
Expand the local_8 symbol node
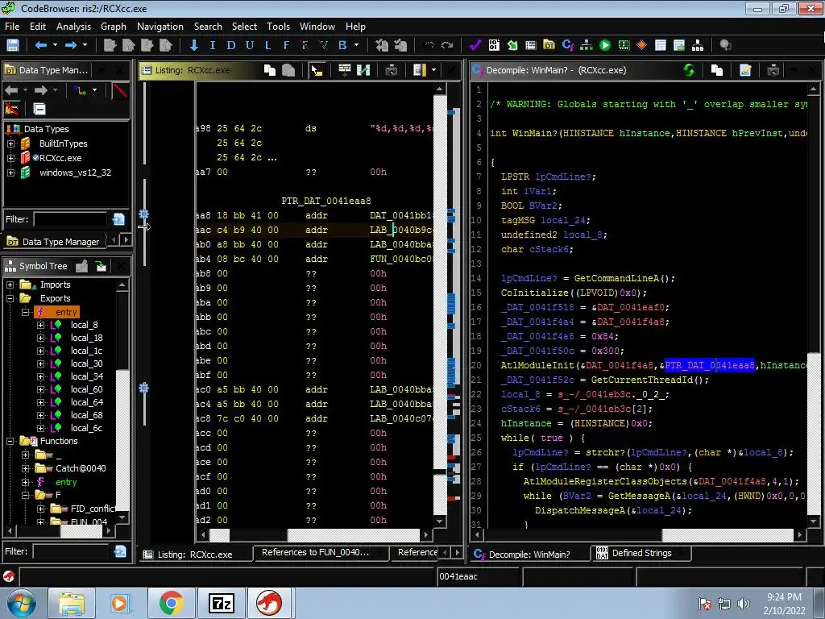[x=40, y=325]
